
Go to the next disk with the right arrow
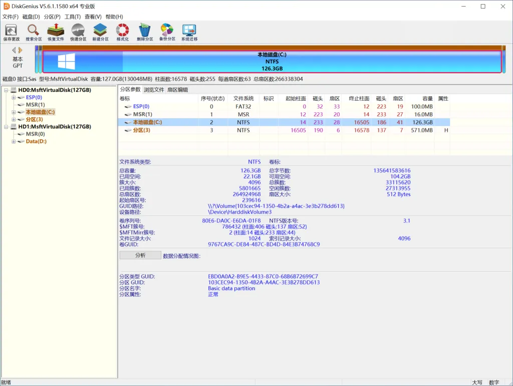point(20,50)
